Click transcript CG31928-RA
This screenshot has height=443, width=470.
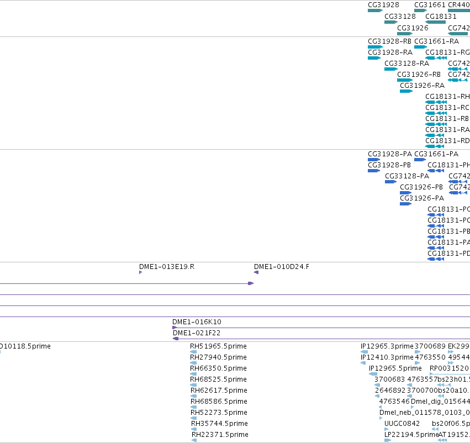(x=374, y=58)
